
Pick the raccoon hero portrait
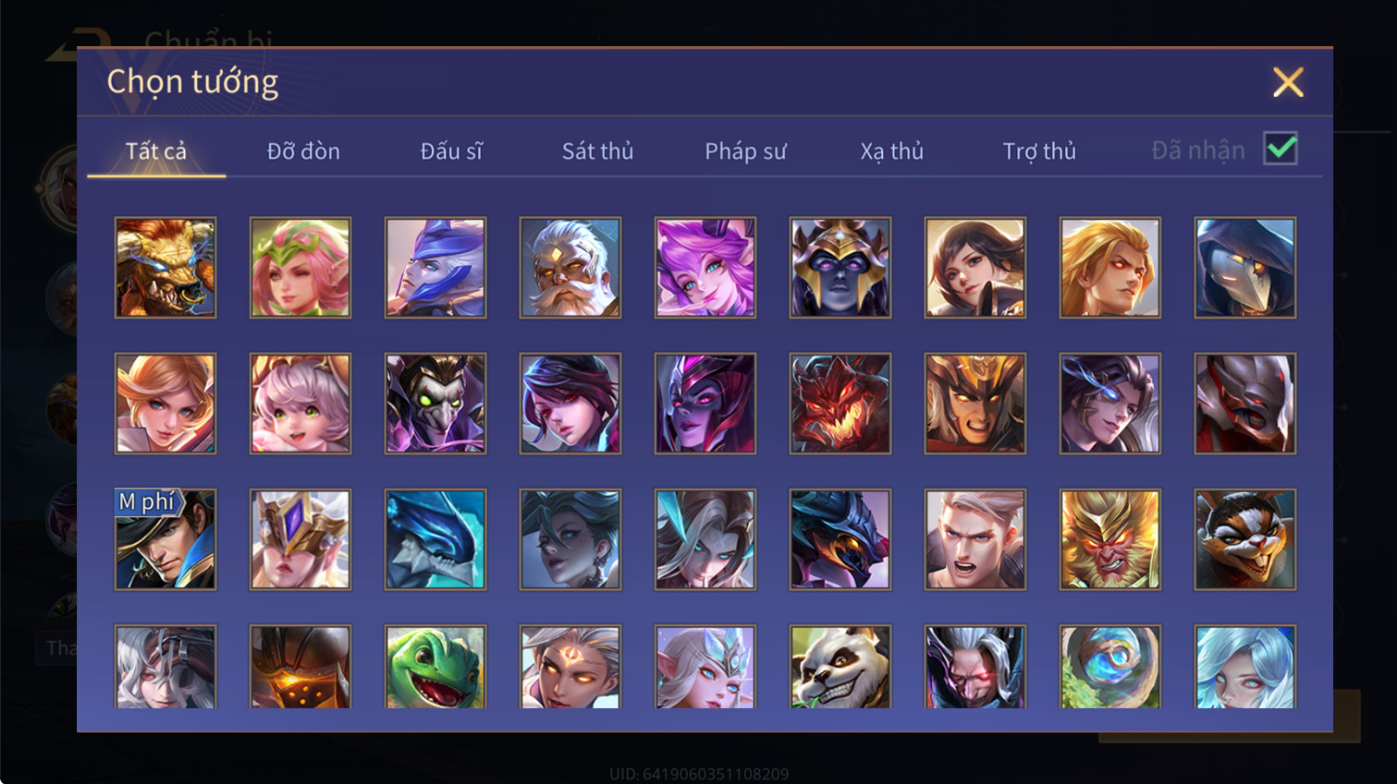1245,540
